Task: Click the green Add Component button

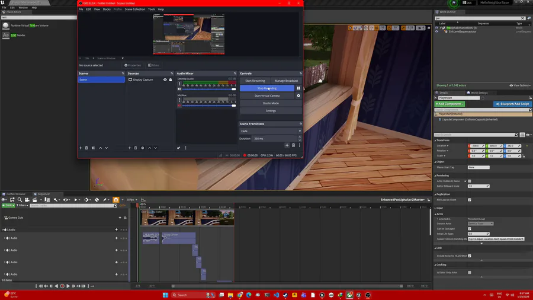Action: 450,104
